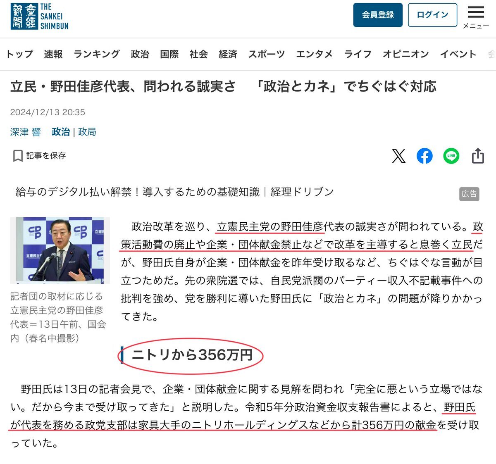Go to the オピニオン section
Image resolution: width=496 pixels, height=464 pixels.
(405, 54)
